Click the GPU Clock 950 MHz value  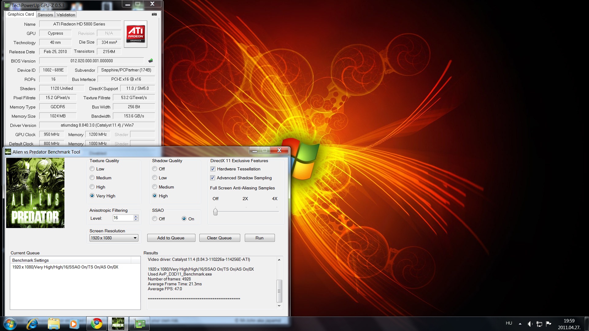tap(52, 134)
